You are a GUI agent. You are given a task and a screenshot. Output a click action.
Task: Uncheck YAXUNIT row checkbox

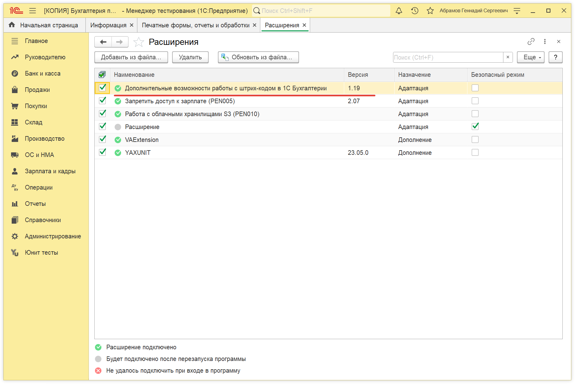[x=102, y=152]
